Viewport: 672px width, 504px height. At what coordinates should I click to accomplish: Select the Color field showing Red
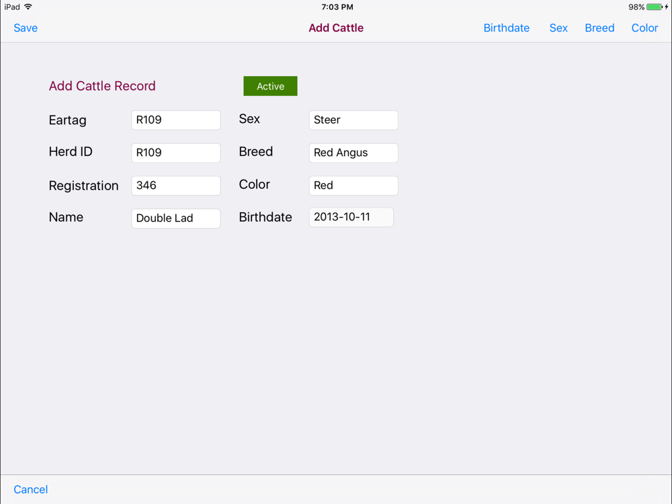coord(353,185)
